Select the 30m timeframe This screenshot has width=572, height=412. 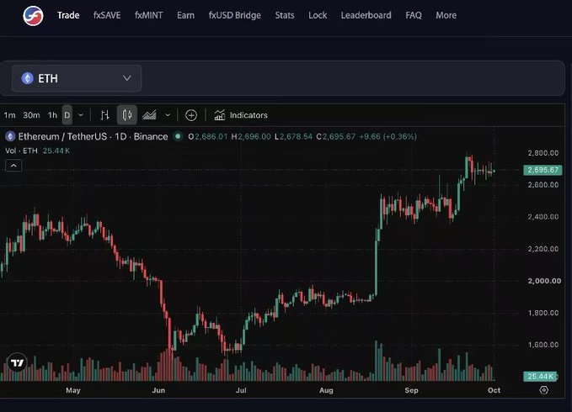pos(31,115)
